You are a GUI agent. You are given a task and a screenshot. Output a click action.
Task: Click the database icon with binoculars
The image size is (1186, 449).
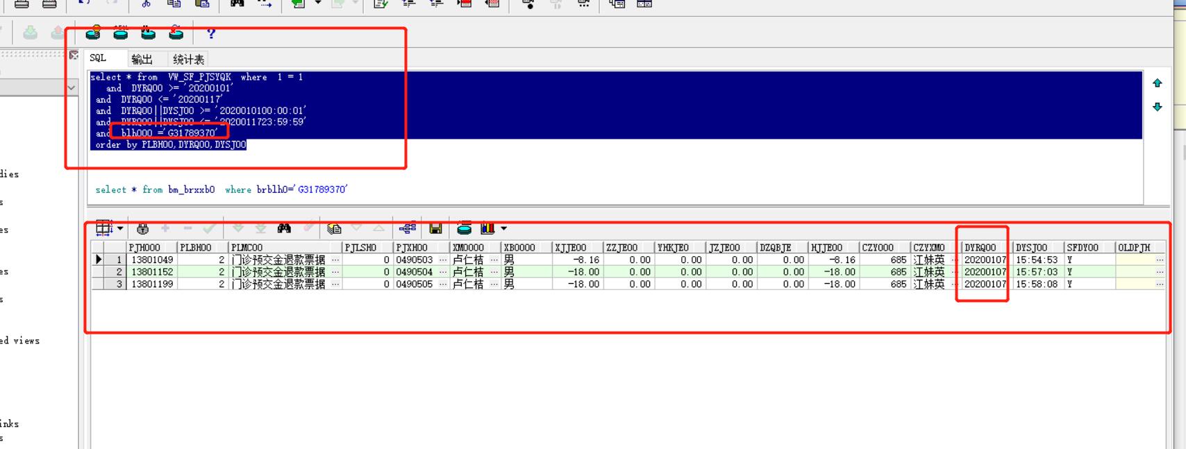click(x=149, y=32)
